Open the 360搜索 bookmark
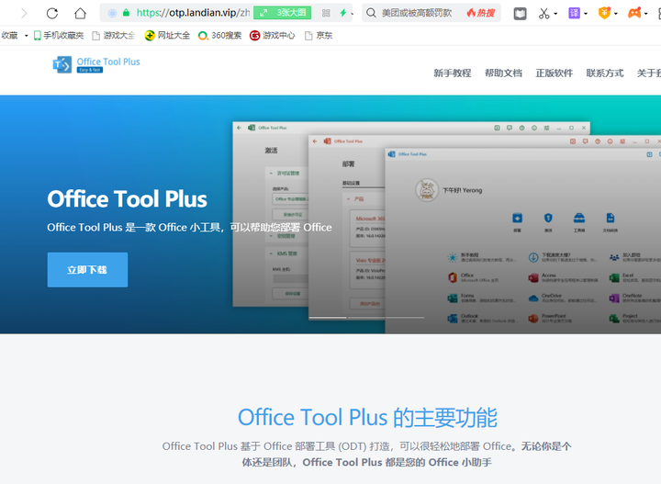 pos(219,36)
